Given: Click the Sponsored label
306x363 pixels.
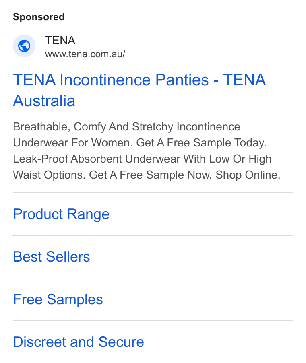Looking at the screenshot, I should 39,17.
